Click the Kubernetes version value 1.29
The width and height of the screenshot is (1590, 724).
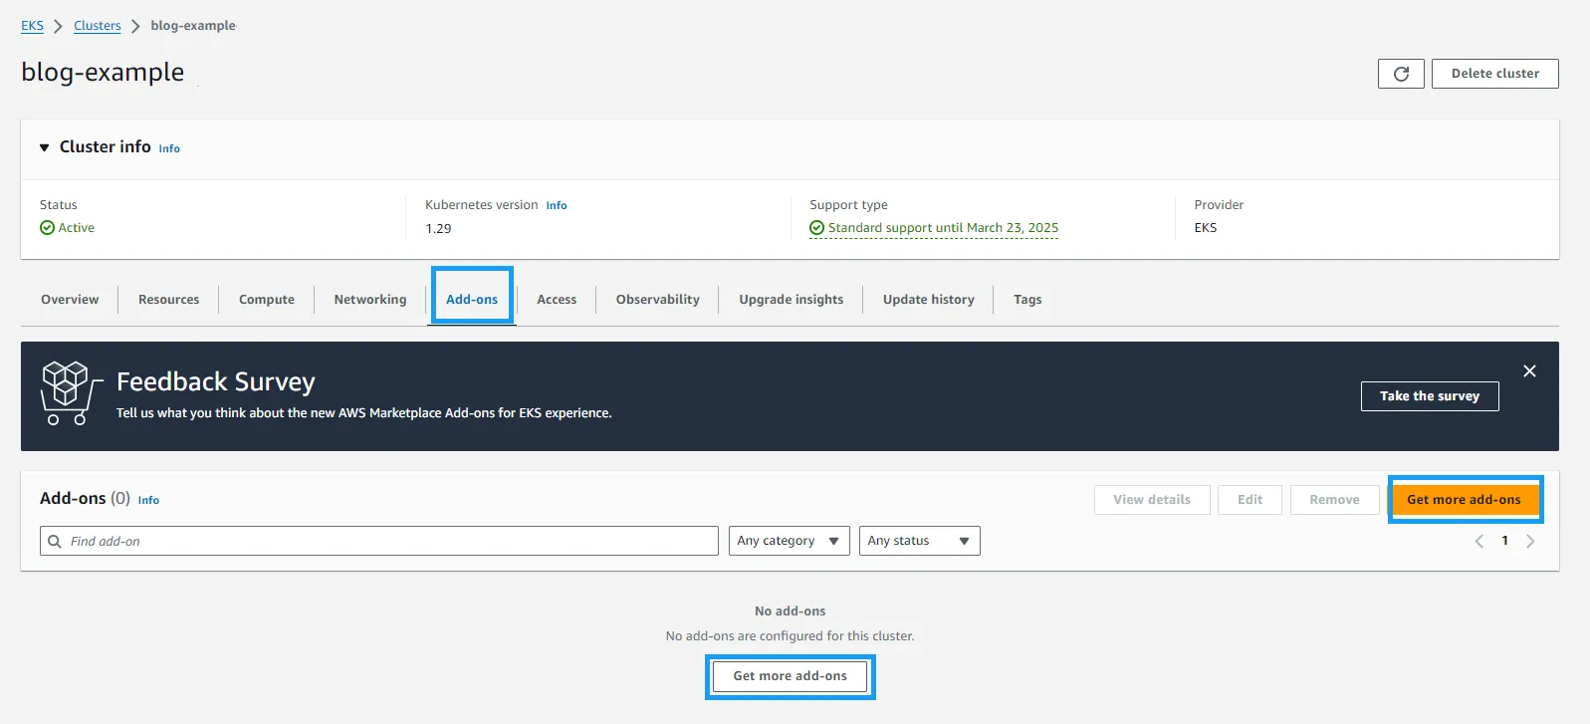pyautogui.click(x=438, y=229)
